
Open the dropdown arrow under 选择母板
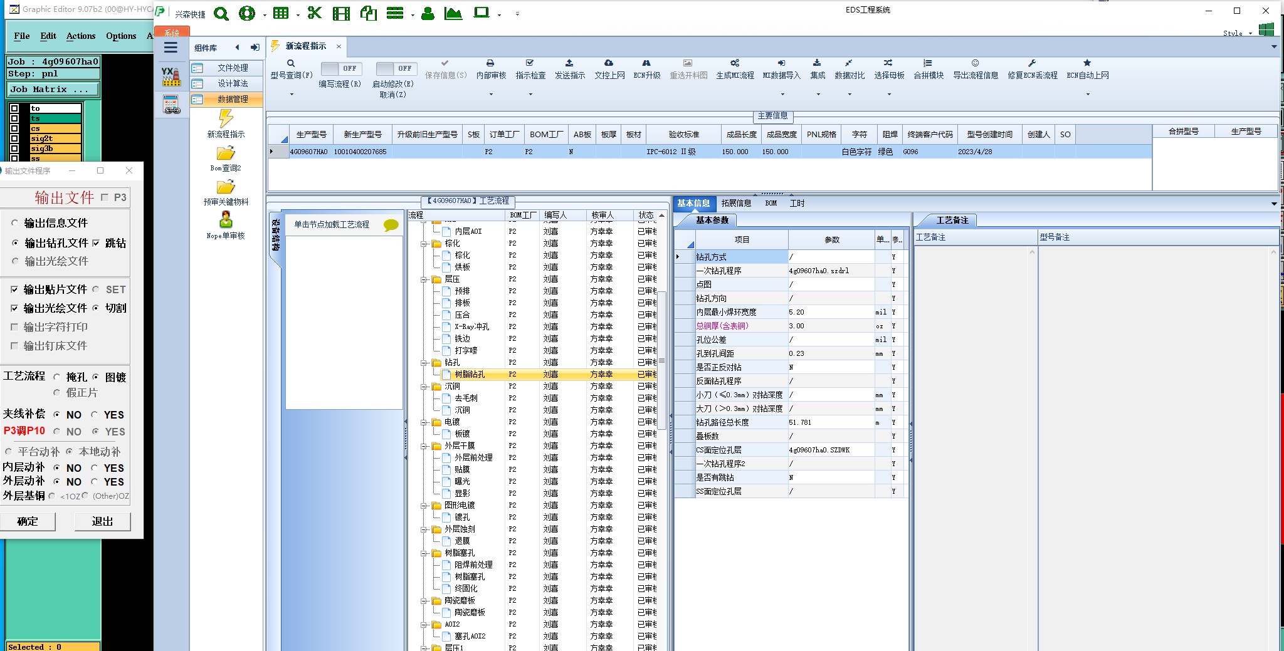click(x=889, y=95)
